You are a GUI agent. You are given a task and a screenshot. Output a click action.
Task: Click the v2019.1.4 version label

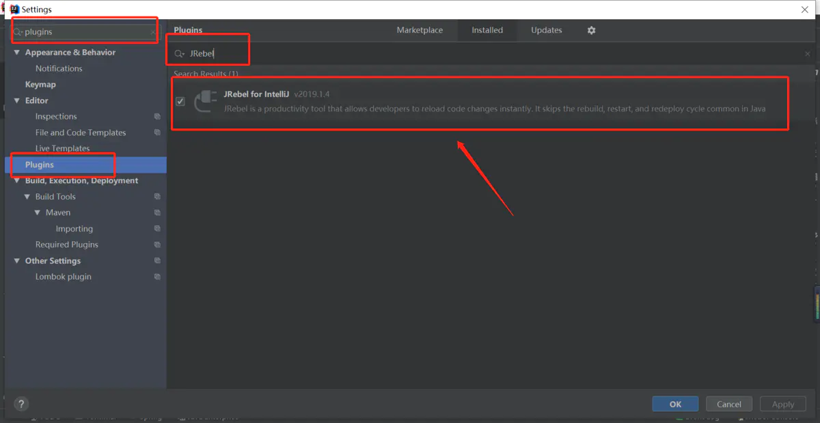312,94
